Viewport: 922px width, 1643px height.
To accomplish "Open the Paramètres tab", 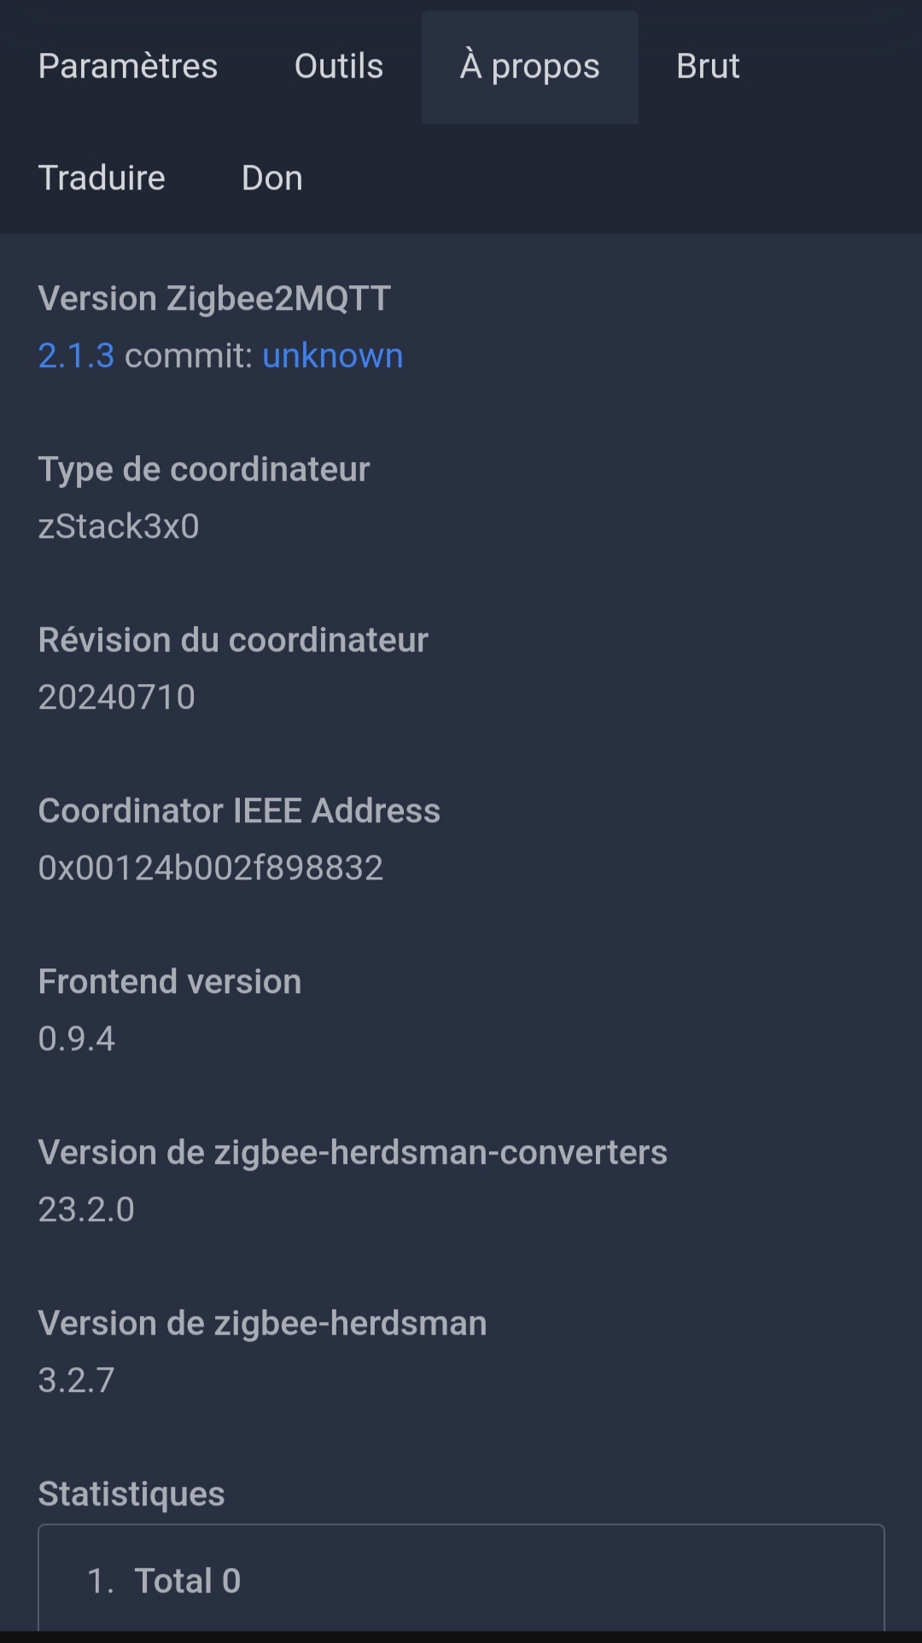I will coord(128,67).
